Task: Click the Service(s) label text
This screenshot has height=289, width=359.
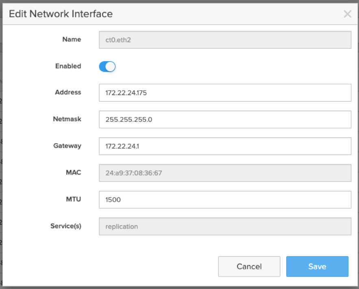Action: click(x=66, y=226)
